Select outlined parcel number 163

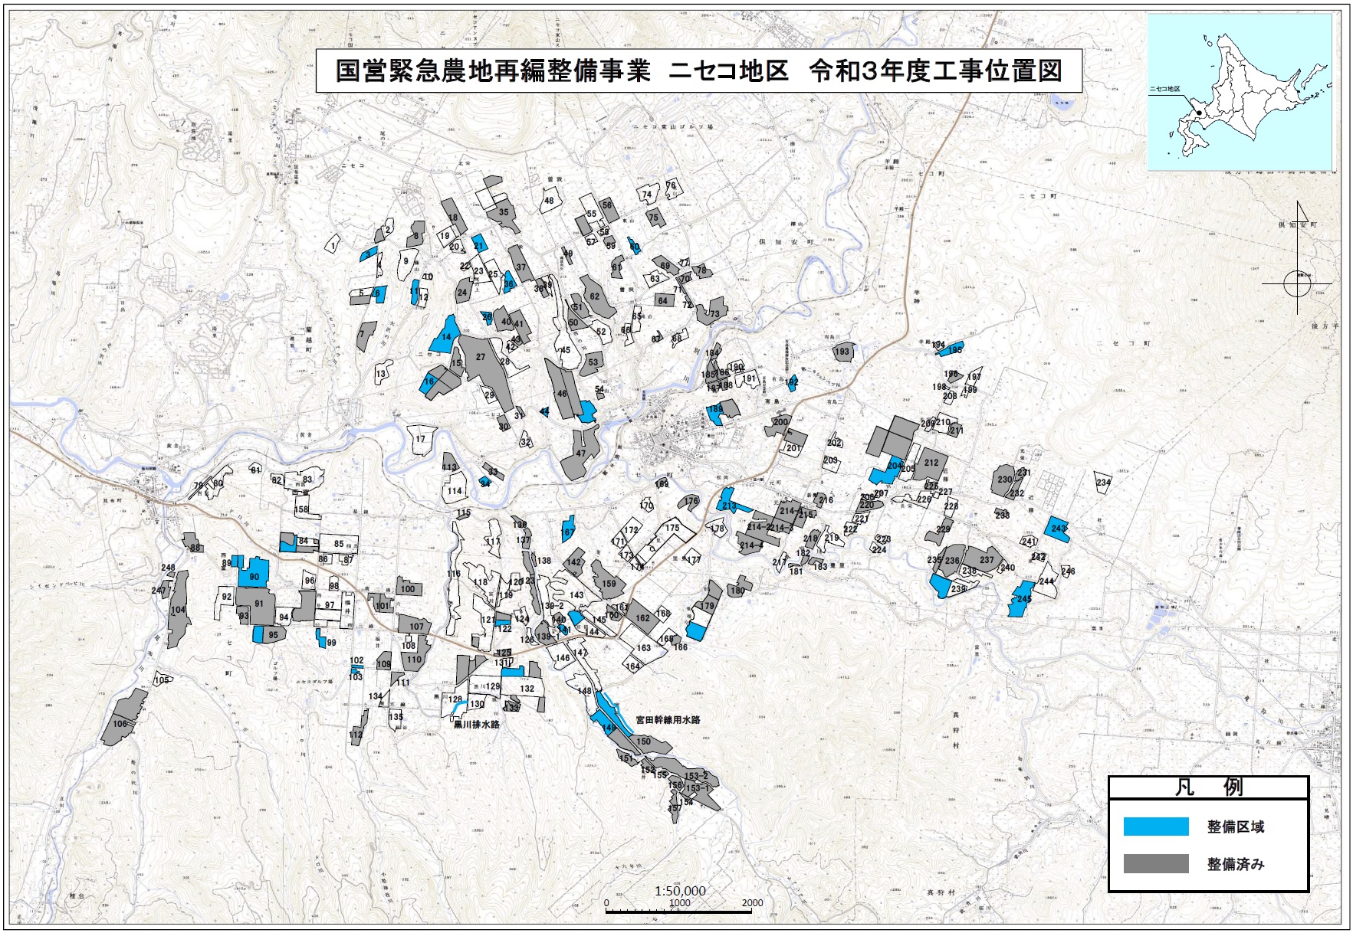642,648
